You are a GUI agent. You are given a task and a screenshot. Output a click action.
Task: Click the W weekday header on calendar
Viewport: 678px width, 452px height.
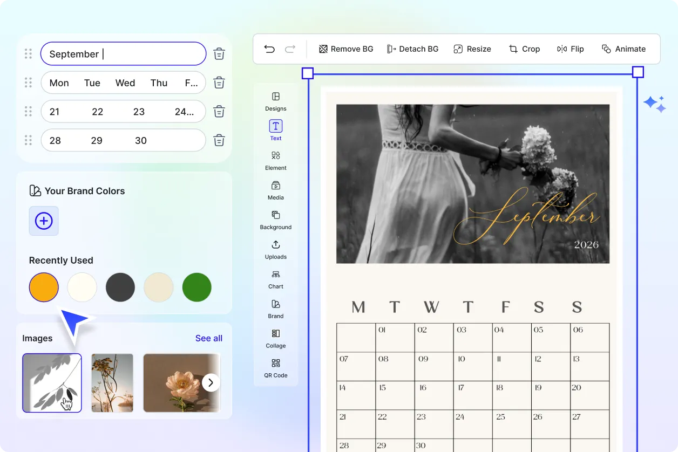click(x=431, y=307)
